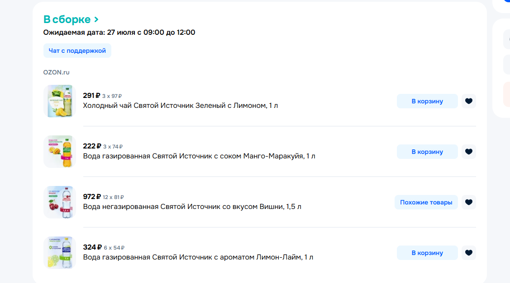Image resolution: width=510 pixels, height=283 pixels.
Task: Click the OZON.ru seller label
Action: point(56,72)
